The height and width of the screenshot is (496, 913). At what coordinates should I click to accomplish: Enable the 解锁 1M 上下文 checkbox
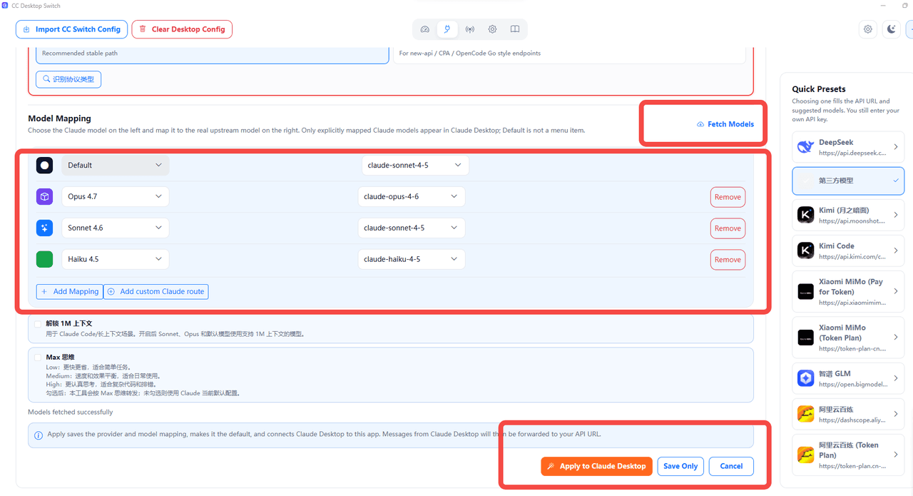[x=38, y=323]
